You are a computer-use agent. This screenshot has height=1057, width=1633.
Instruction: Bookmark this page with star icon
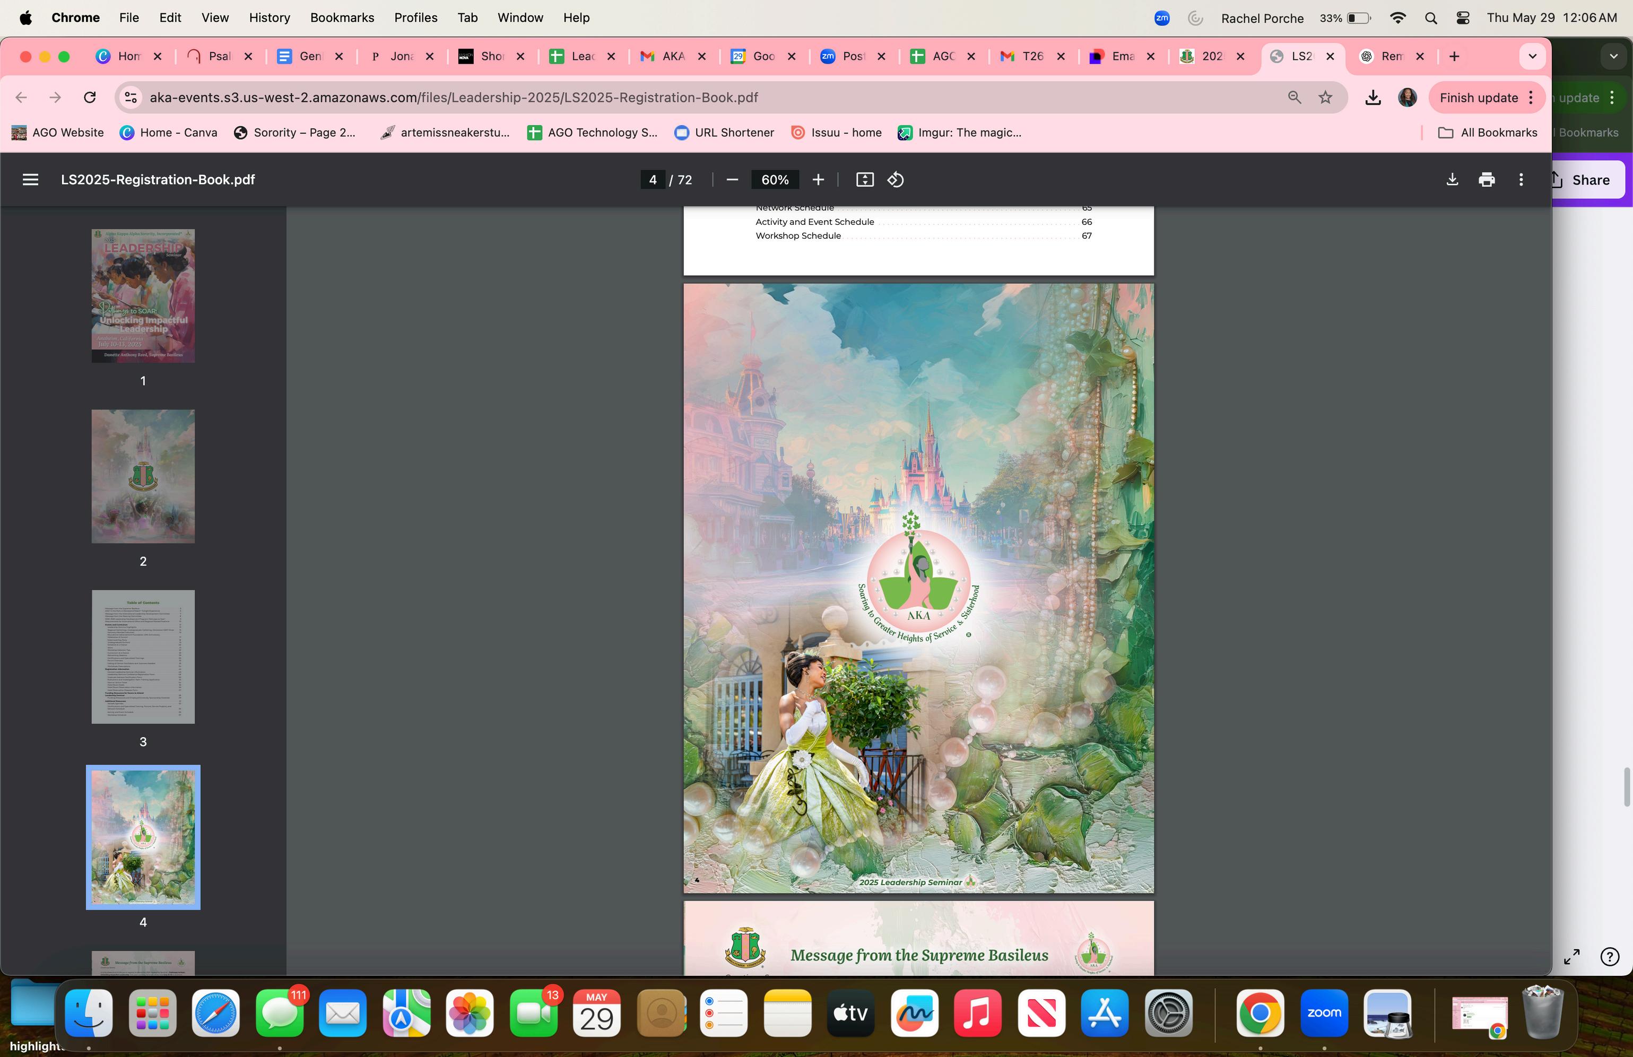point(1326,98)
